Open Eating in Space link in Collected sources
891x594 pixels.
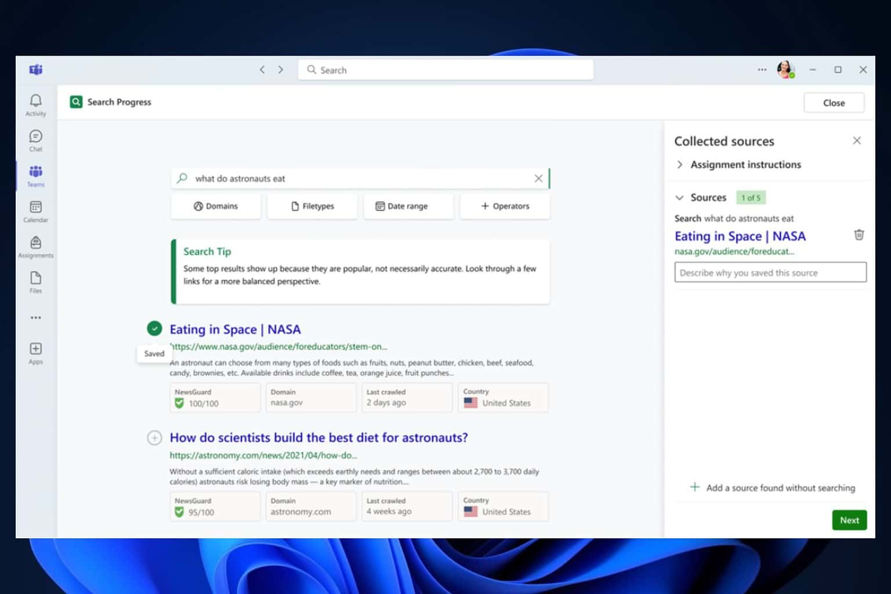(x=740, y=236)
